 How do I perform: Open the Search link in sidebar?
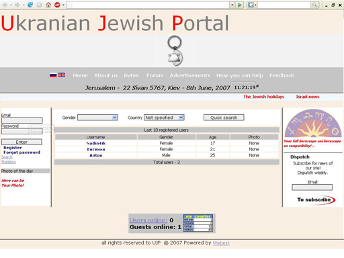[x=7, y=157]
